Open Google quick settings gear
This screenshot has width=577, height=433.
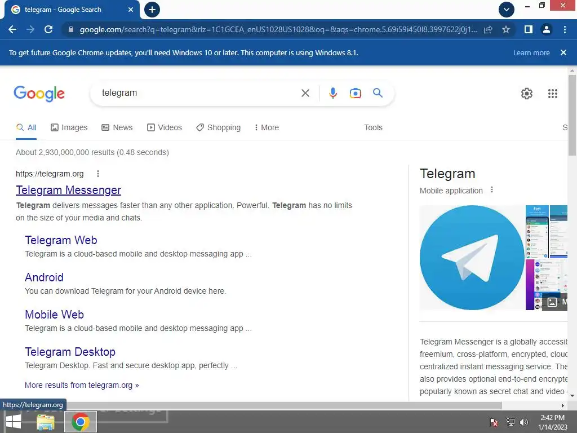point(527,94)
